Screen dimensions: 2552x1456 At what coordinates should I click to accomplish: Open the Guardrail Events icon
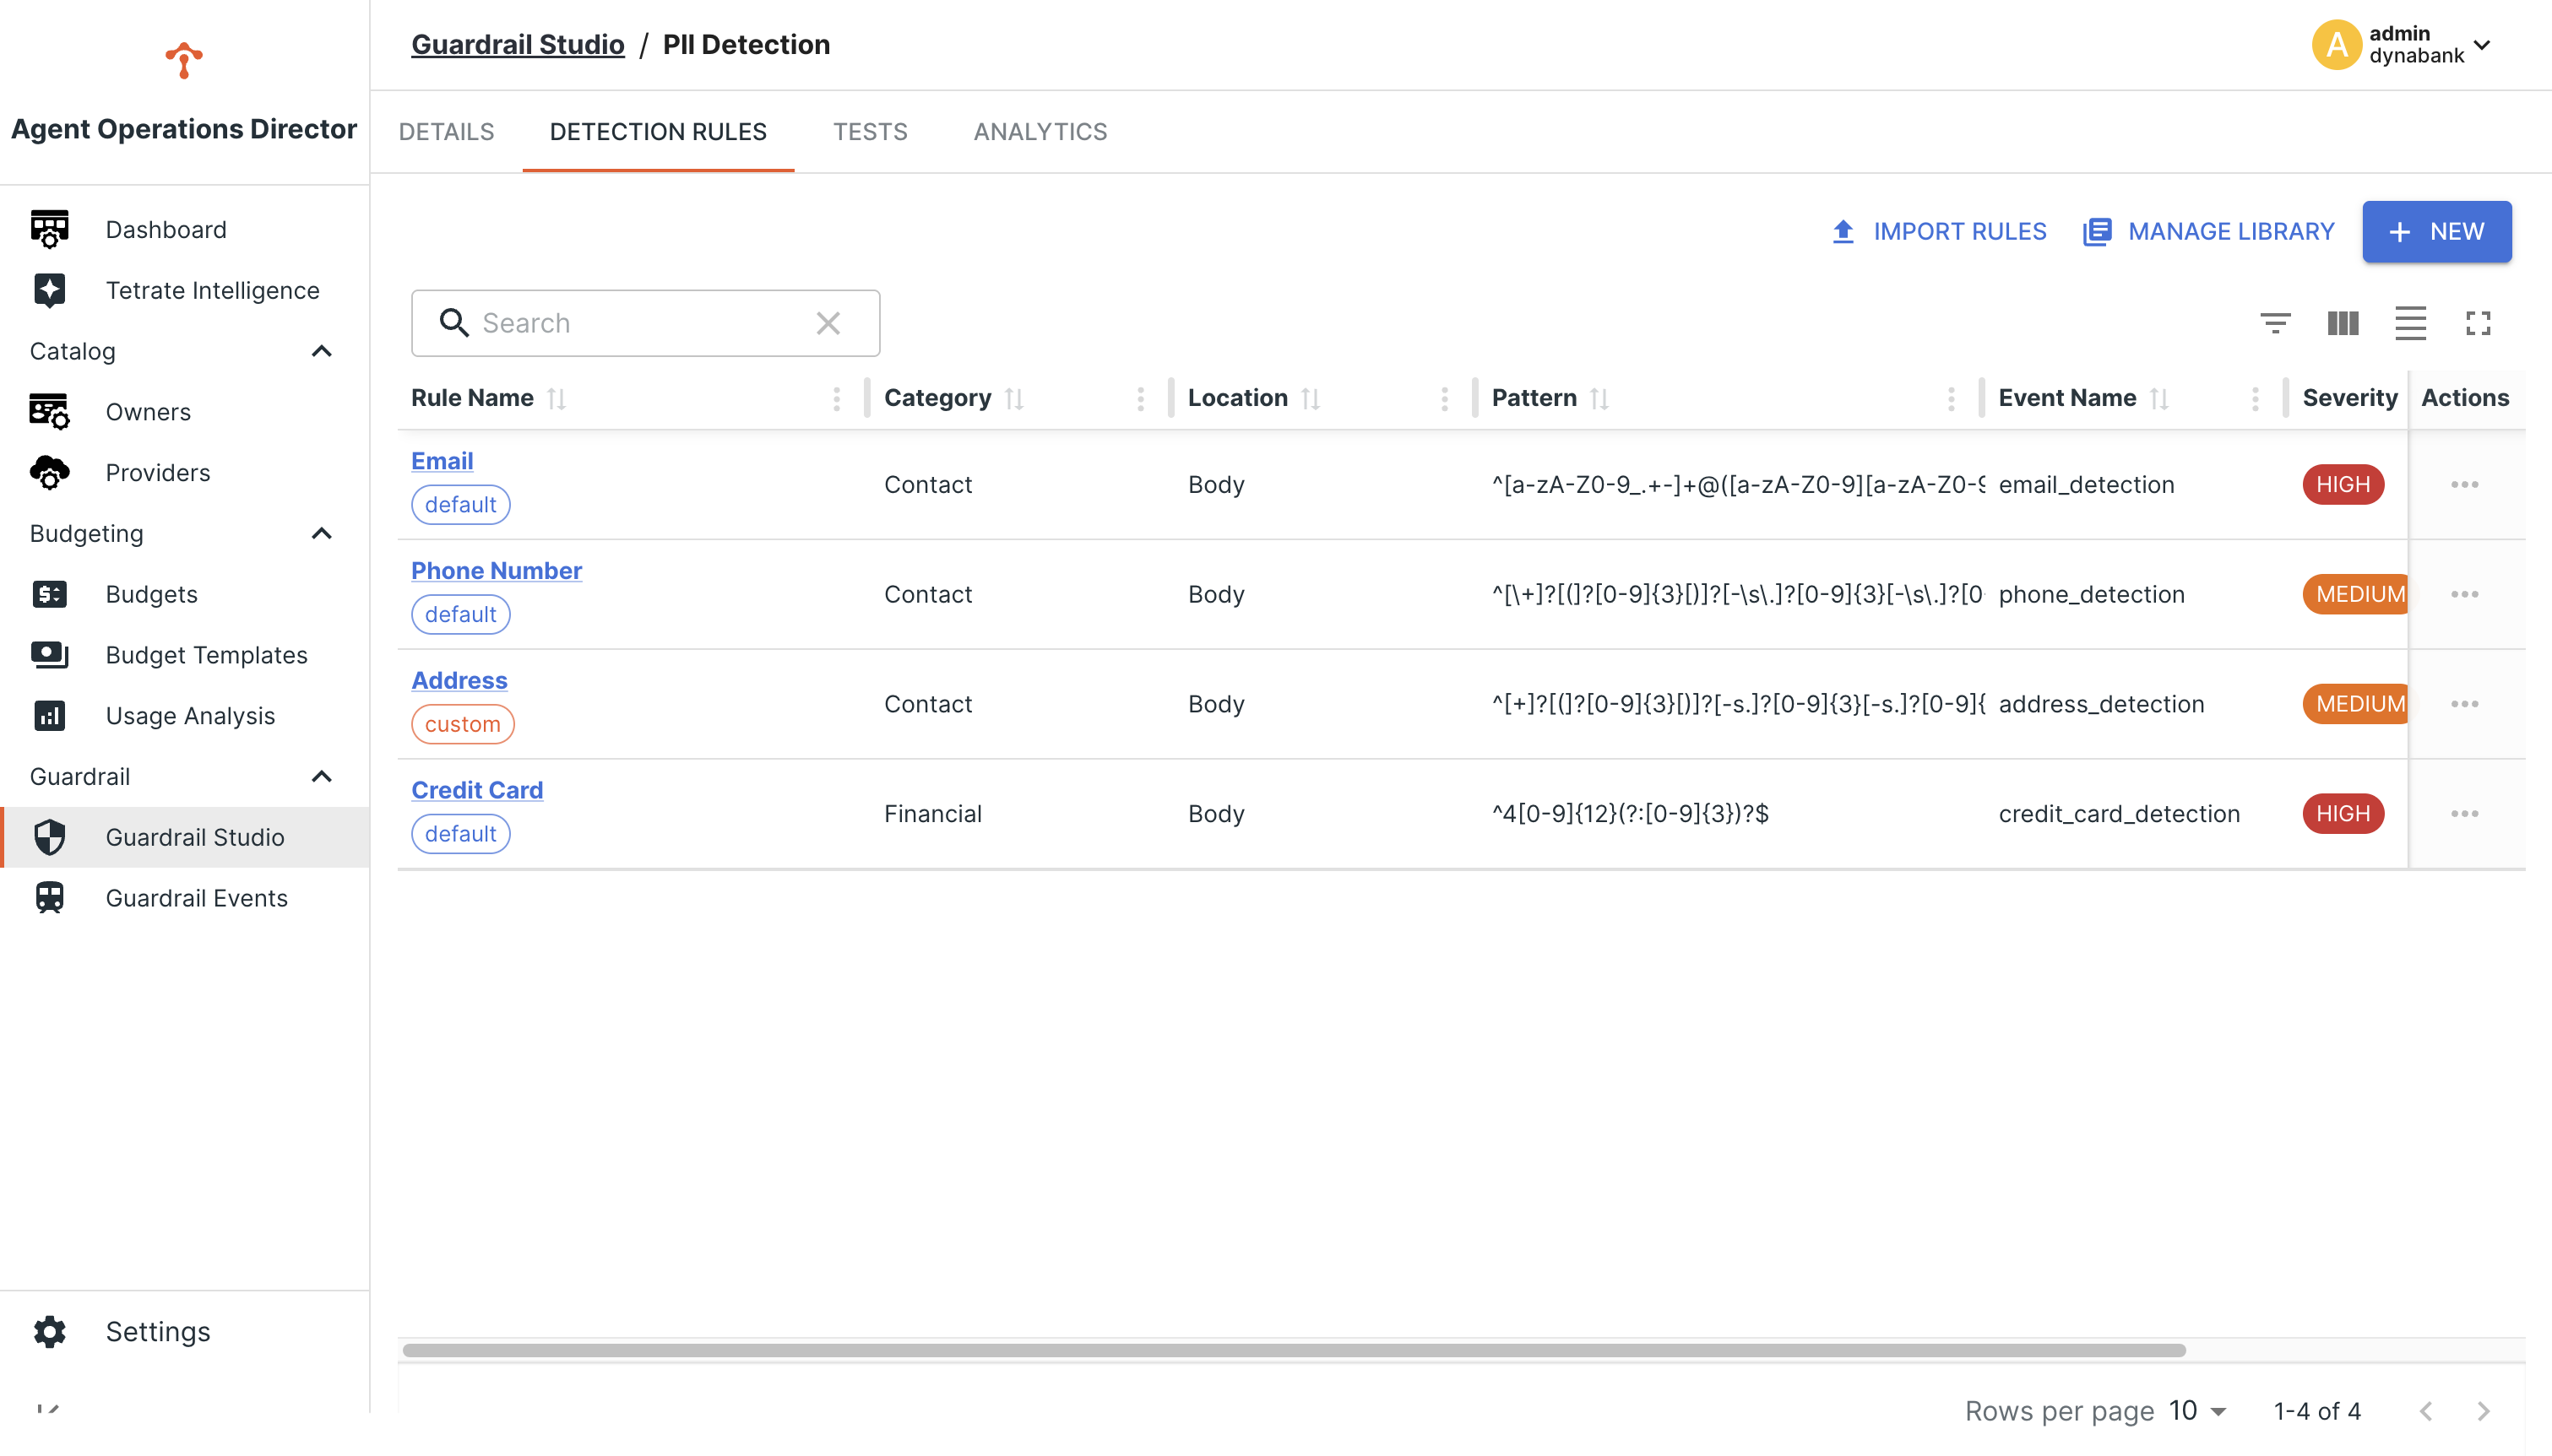(49, 898)
